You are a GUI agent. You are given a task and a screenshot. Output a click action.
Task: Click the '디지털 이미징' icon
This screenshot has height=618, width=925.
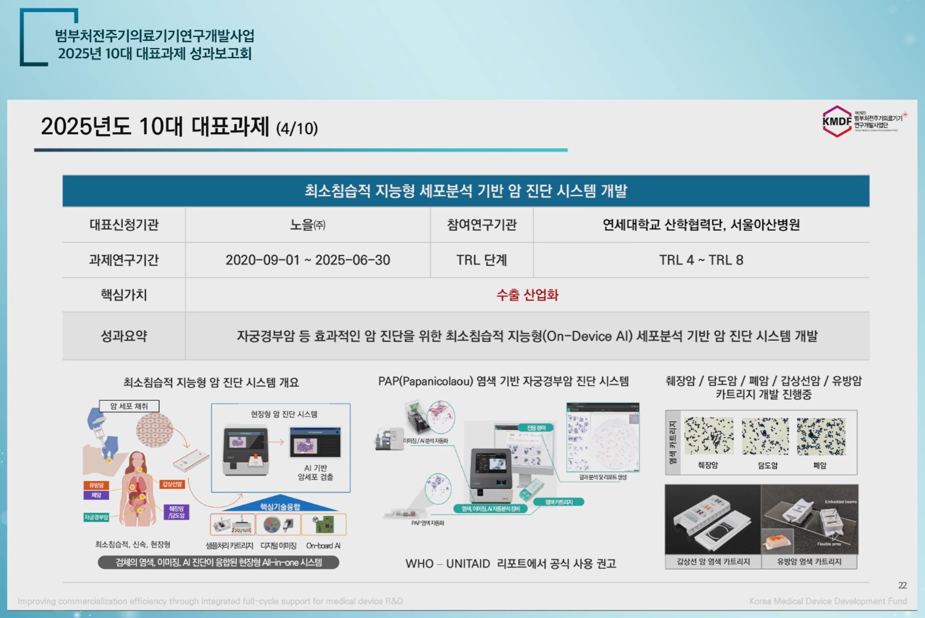tap(278, 524)
